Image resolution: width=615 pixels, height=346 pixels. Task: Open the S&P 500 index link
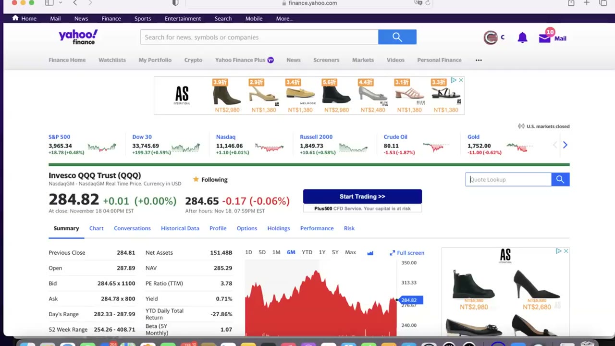pos(59,137)
